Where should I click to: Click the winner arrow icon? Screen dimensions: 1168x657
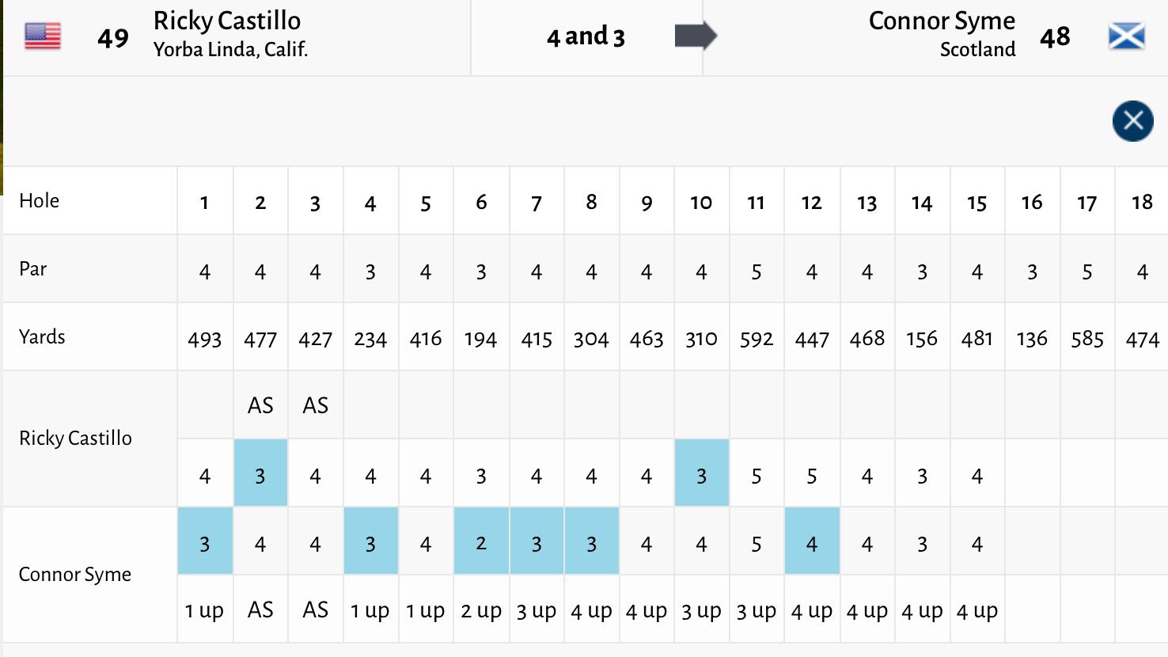pos(695,36)
